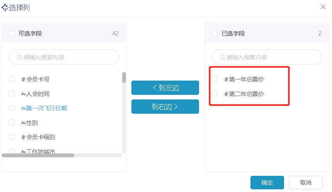Click the # type icon beside 会员卡号
The image size is (332, 192).
[23, 79]
